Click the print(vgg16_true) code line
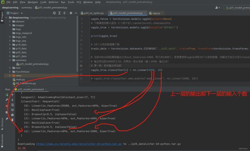The image size is (250, 151). (104, 36)
